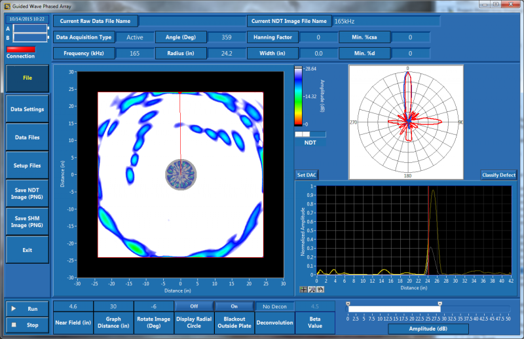Open the Data Settings panel
The image size is (524, 339).
coord(28,109)
